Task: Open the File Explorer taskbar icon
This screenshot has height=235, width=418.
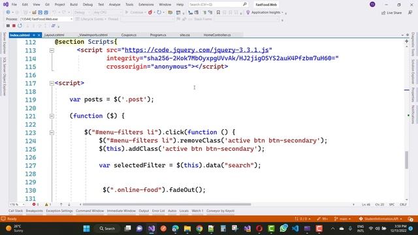Action: tap(187, 228)
